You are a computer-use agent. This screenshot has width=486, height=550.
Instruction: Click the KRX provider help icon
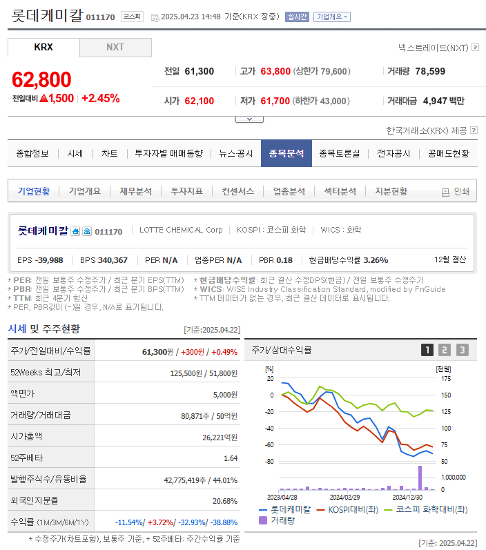(x=474, y=130)
